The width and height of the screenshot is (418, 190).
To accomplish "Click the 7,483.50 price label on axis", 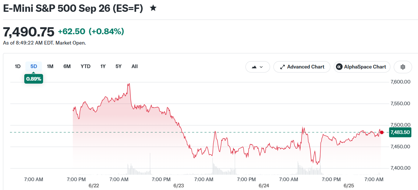I will (399, 132).
